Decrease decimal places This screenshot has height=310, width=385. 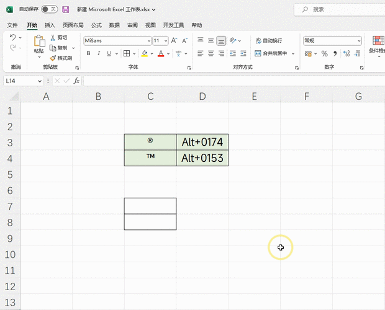(357, 54)
